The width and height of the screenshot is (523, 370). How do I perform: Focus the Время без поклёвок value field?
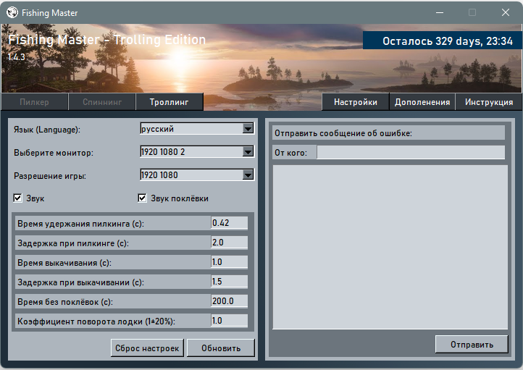coord(229,301)
